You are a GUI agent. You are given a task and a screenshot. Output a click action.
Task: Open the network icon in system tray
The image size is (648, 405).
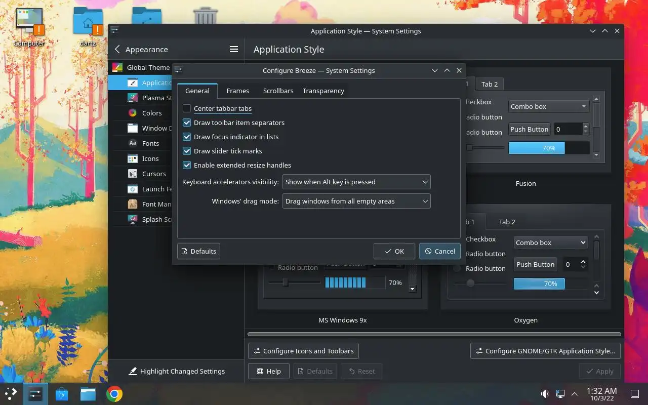tap(560, 394)
